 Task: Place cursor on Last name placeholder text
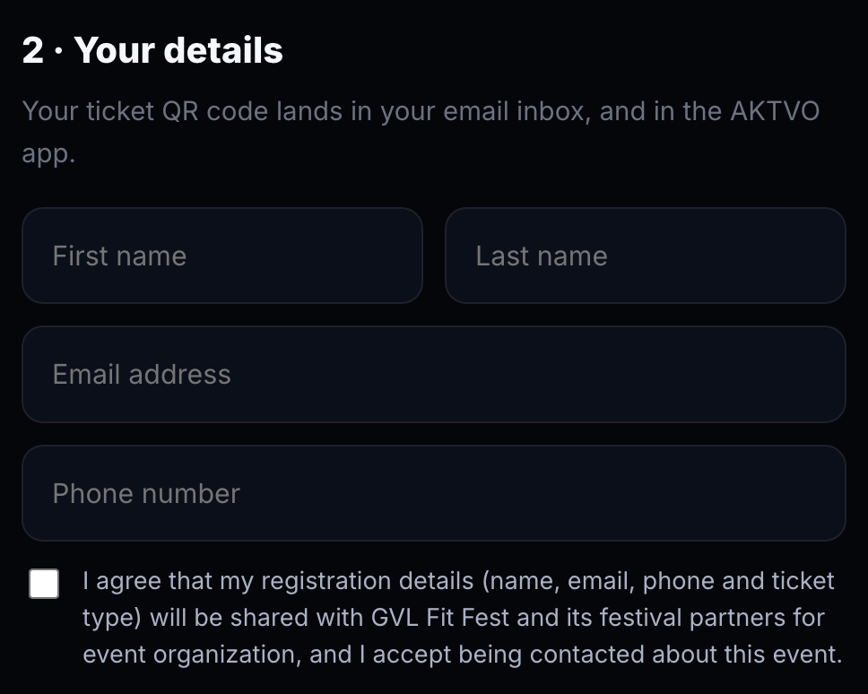[542, 256]
